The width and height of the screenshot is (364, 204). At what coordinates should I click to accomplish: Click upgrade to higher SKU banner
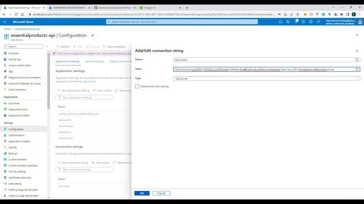(92, 53)
